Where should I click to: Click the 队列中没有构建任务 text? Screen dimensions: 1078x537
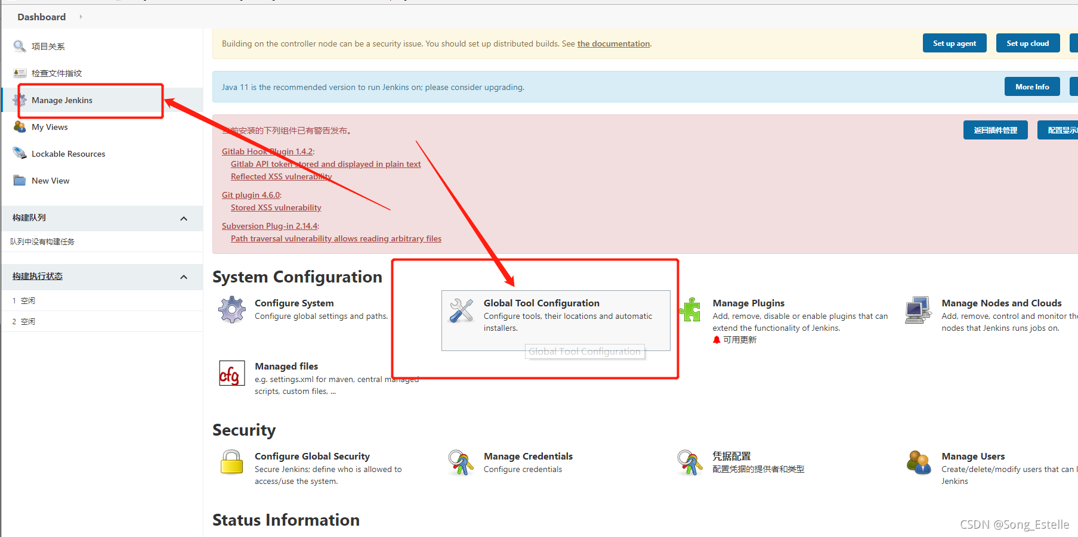coord(42,241)
